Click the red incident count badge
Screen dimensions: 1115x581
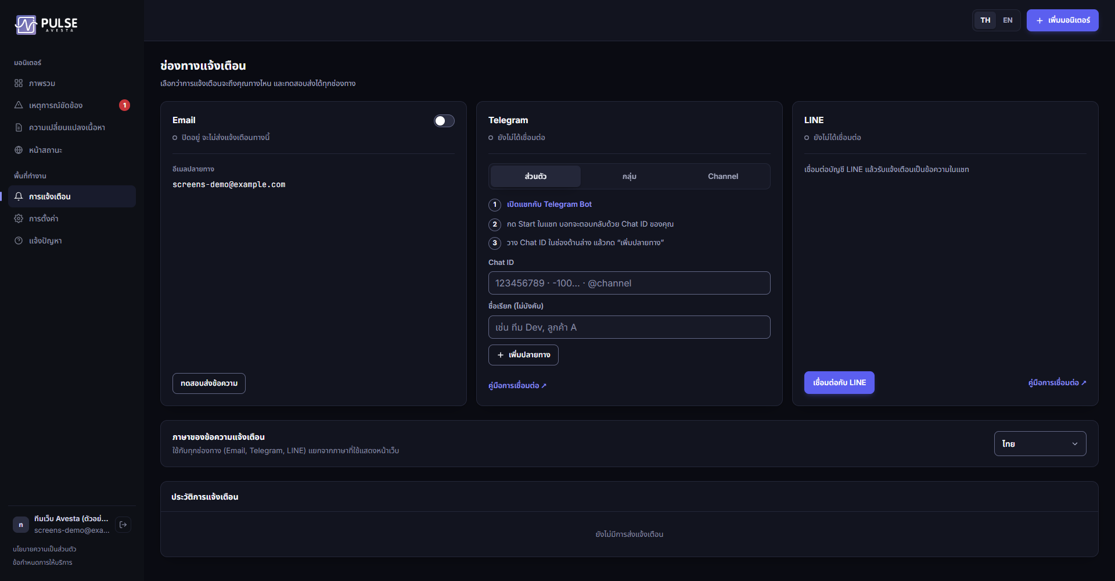(124, 105)
